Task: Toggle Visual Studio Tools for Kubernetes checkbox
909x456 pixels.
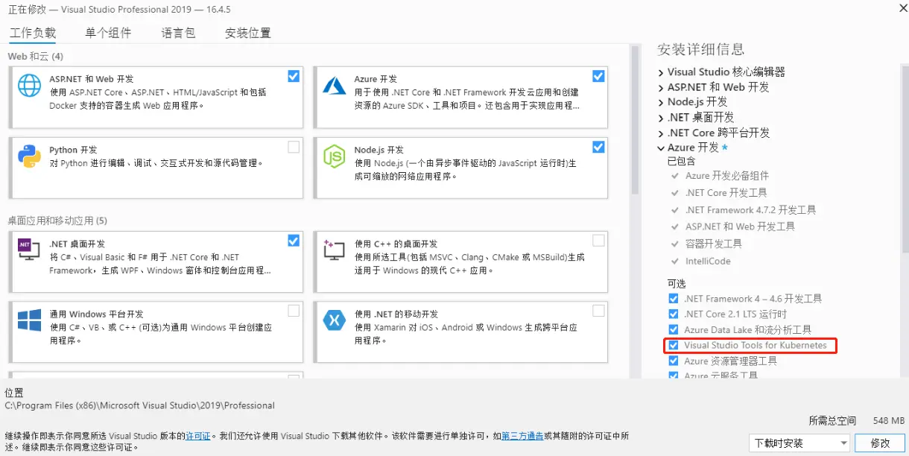Action: 674,346
